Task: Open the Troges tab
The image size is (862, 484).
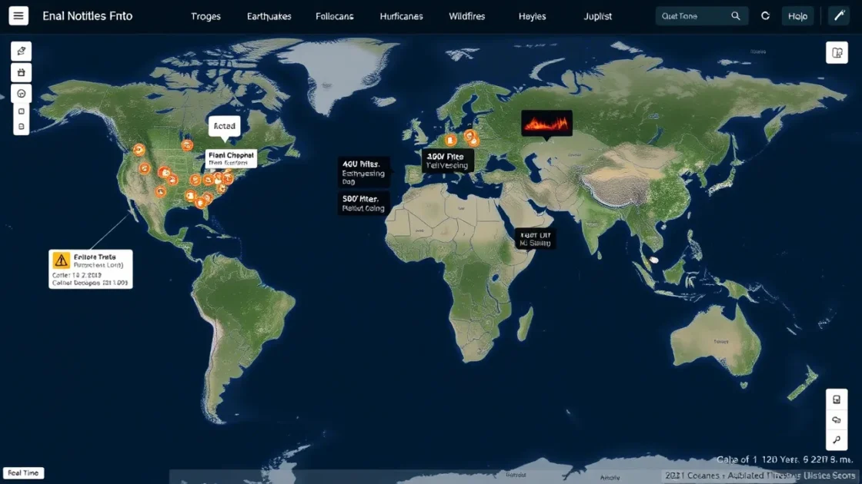Action: click(205, 16)
